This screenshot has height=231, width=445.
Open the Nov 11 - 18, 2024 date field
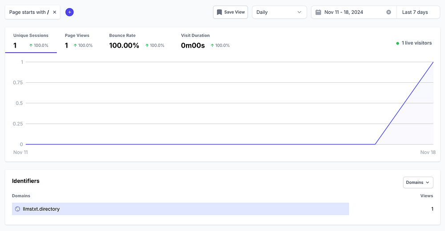[354, 12]
